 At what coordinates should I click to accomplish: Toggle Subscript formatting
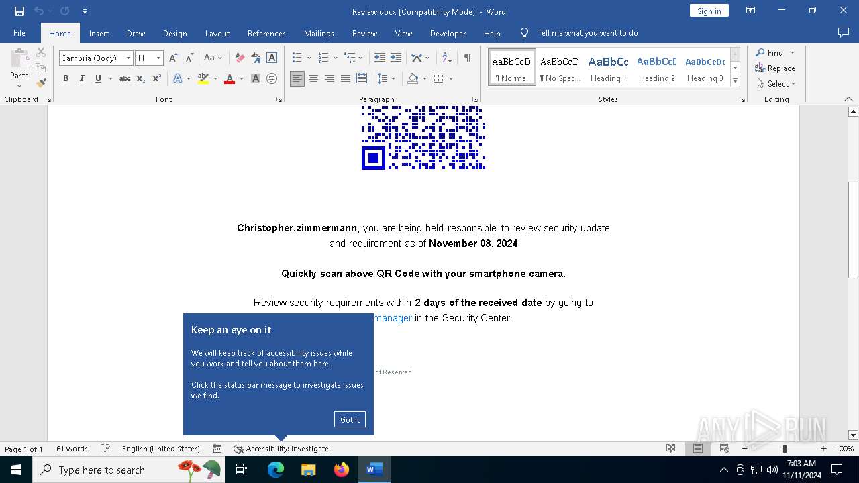(x=141, y=78)
